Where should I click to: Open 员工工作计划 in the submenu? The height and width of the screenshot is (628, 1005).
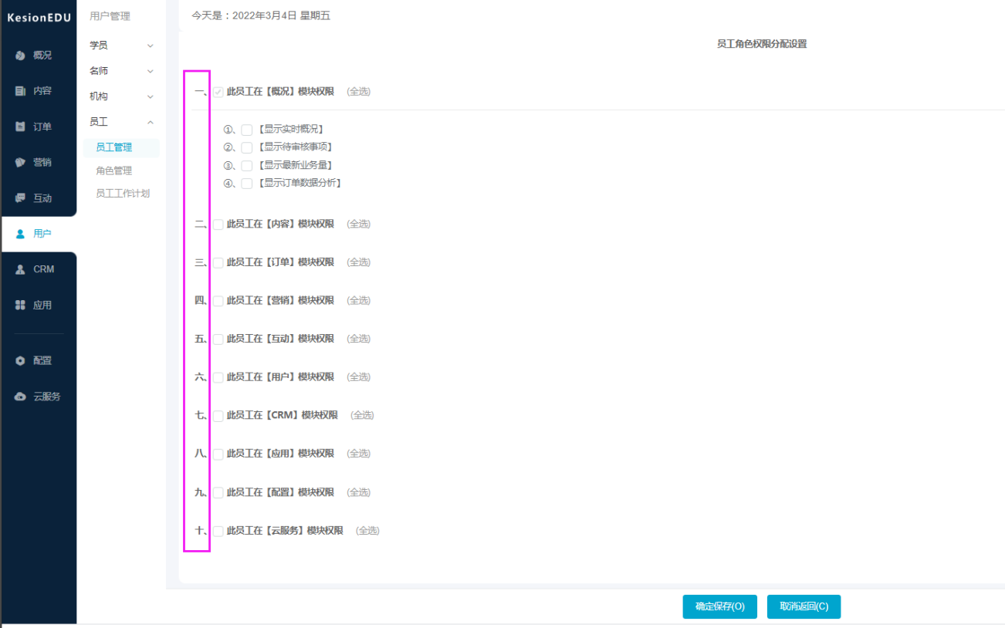click(x=123, y=194)
